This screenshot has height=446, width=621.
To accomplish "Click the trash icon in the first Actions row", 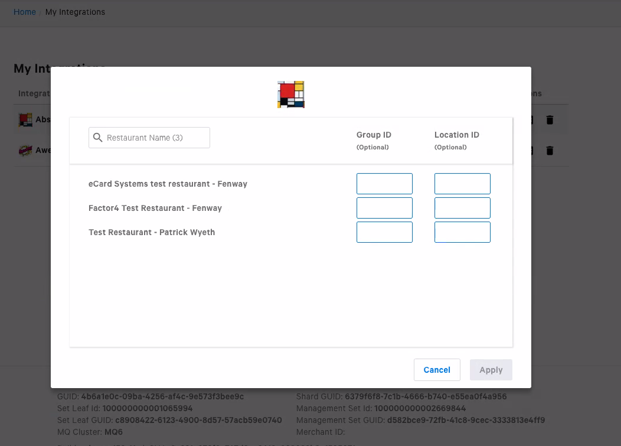I will point(550,119).
